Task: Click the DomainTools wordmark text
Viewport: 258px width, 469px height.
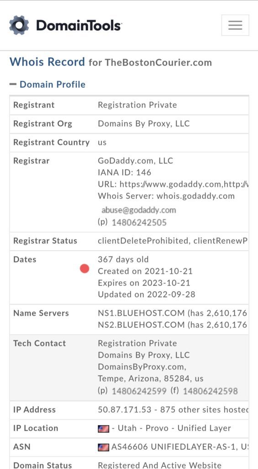Action: [79, 26]
